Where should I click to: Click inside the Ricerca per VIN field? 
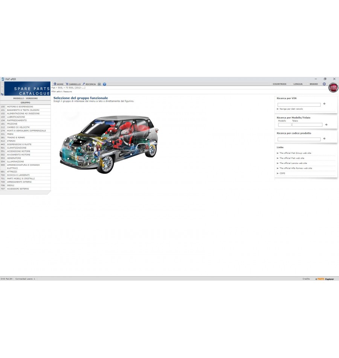pos(299,104)
